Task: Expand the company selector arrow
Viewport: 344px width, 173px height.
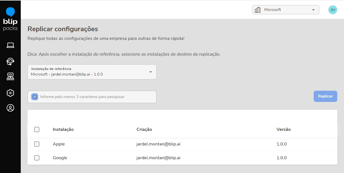Action: click(313, 10)
